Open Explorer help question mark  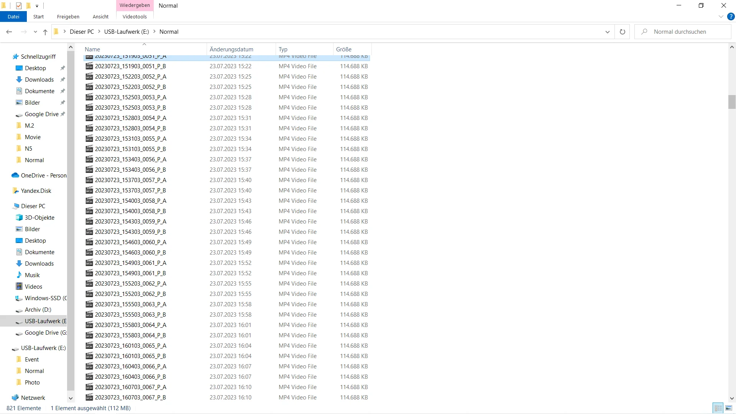click(x=731, y=16)
